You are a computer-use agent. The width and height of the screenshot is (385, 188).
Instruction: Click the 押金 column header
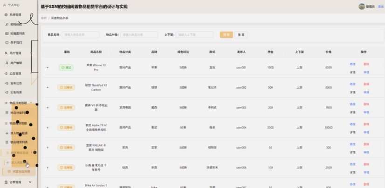[x=270, y=52]
